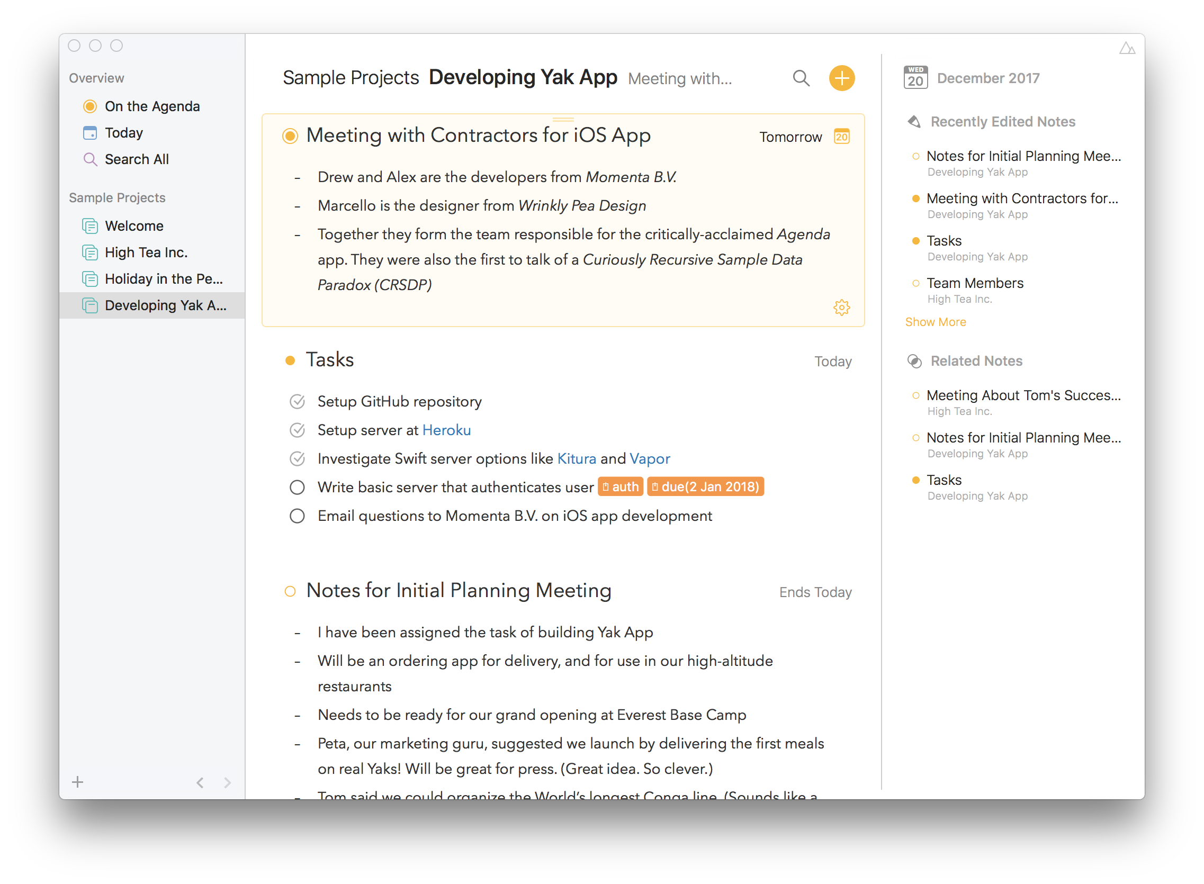Toggle completed task Setup GitHub repository
This screenshot has width=1204, height=884.
click(x=297, y=402)
